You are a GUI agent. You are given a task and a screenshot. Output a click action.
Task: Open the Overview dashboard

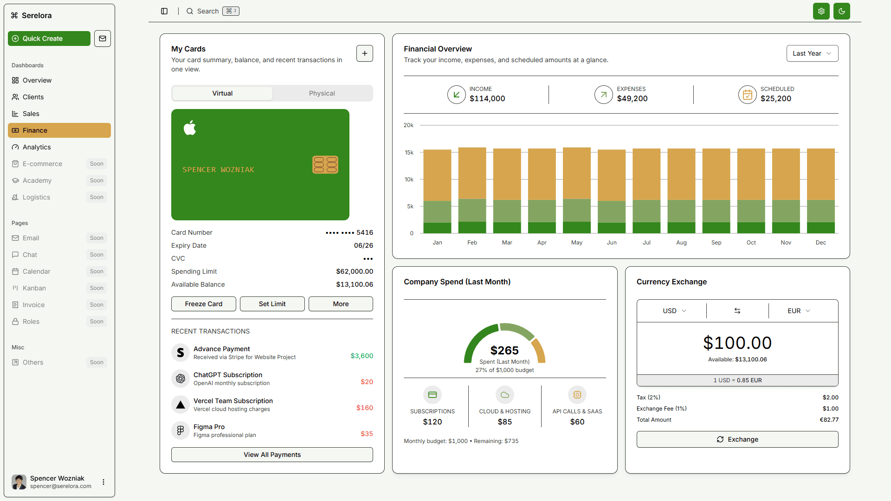pyautogui.click(x=59, y=80)
